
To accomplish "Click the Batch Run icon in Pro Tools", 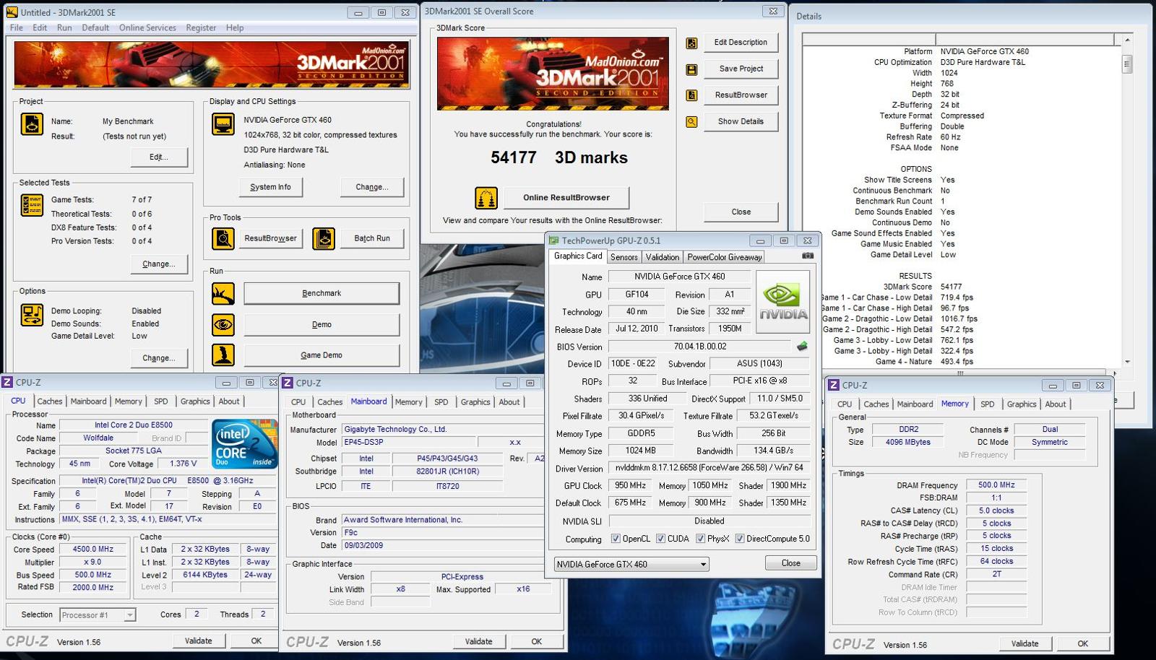I will coord(324,238).
